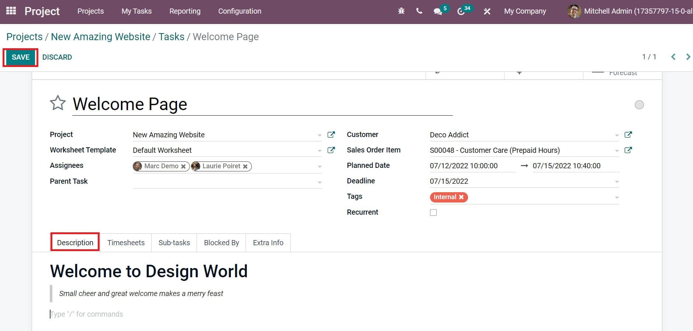Screen dimensions: 693x331
Task: Go to Tasks breadcrumb
Action: (171, 37)
